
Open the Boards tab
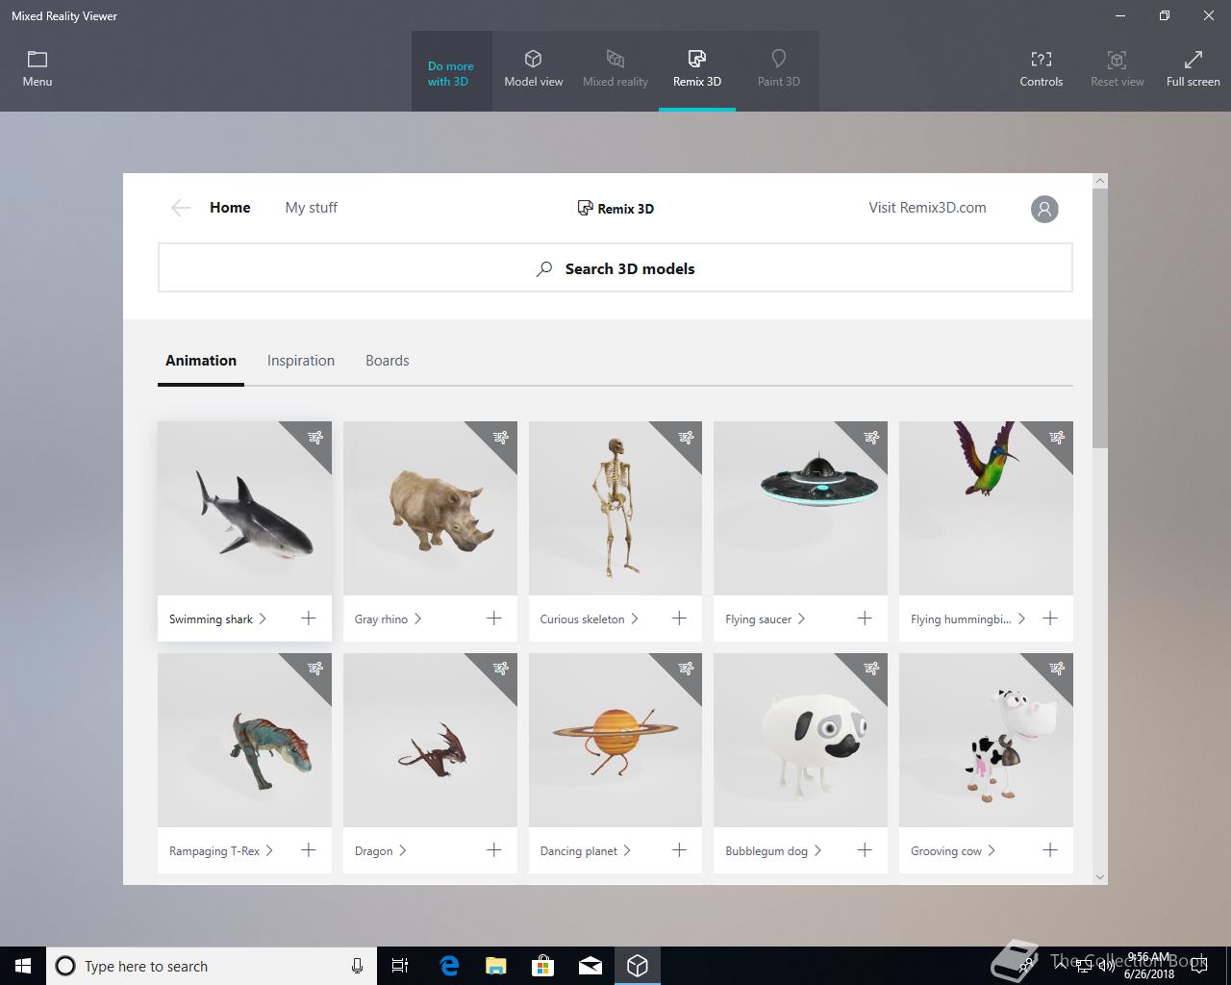click(x=388, y=361)
